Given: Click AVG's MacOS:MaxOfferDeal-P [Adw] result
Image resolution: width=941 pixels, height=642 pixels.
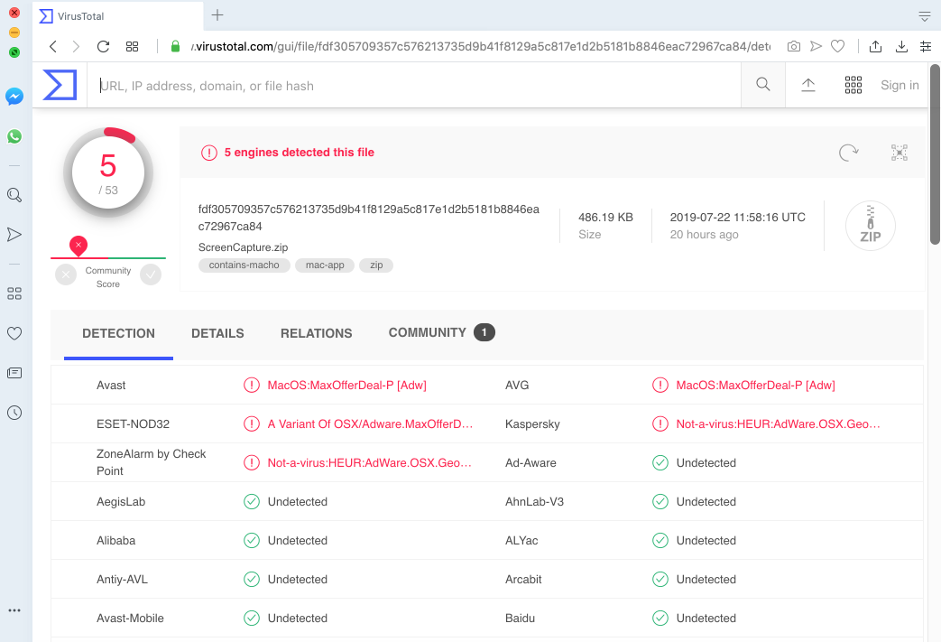Looking at the screenshot, I should 755,385.
